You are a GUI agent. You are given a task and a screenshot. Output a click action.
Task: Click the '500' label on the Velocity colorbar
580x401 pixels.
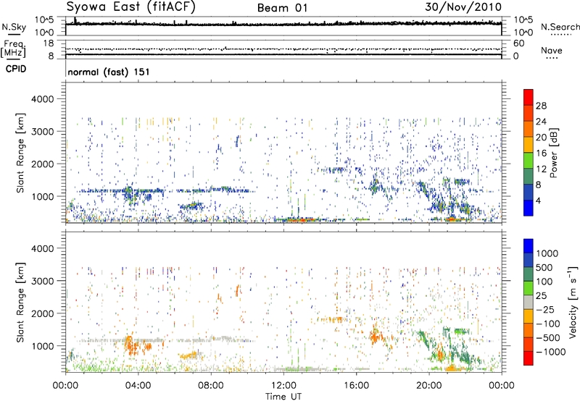(x=544, y=267)
